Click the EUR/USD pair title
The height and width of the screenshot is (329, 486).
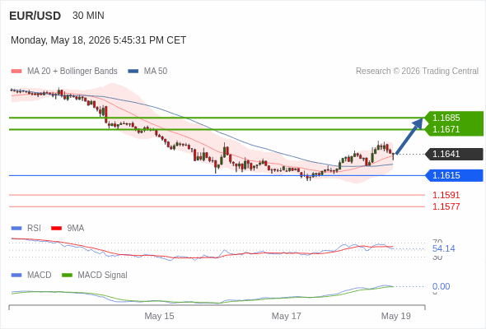(35, 16)
